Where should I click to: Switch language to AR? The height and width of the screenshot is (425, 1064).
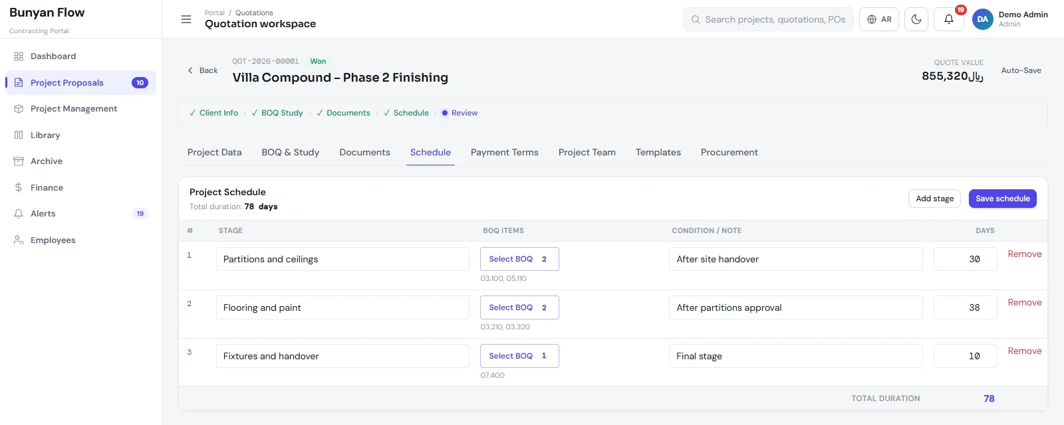pyautogui.click(x=879, y=19)
